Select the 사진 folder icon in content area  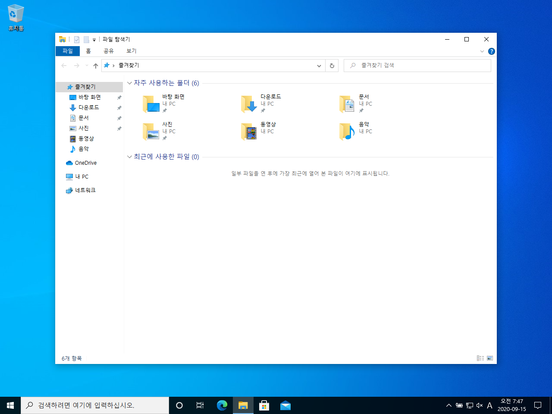(x=151, y=132)
